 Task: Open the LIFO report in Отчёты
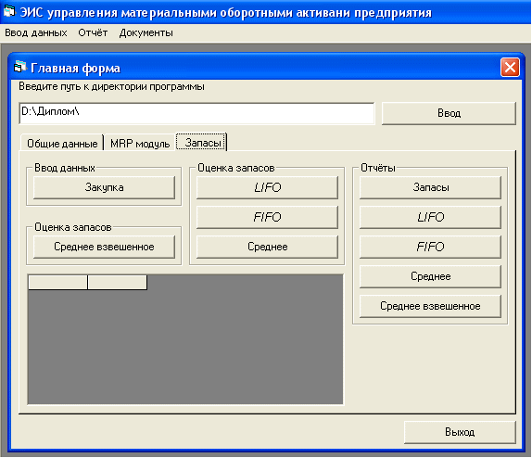pos(431,217)
